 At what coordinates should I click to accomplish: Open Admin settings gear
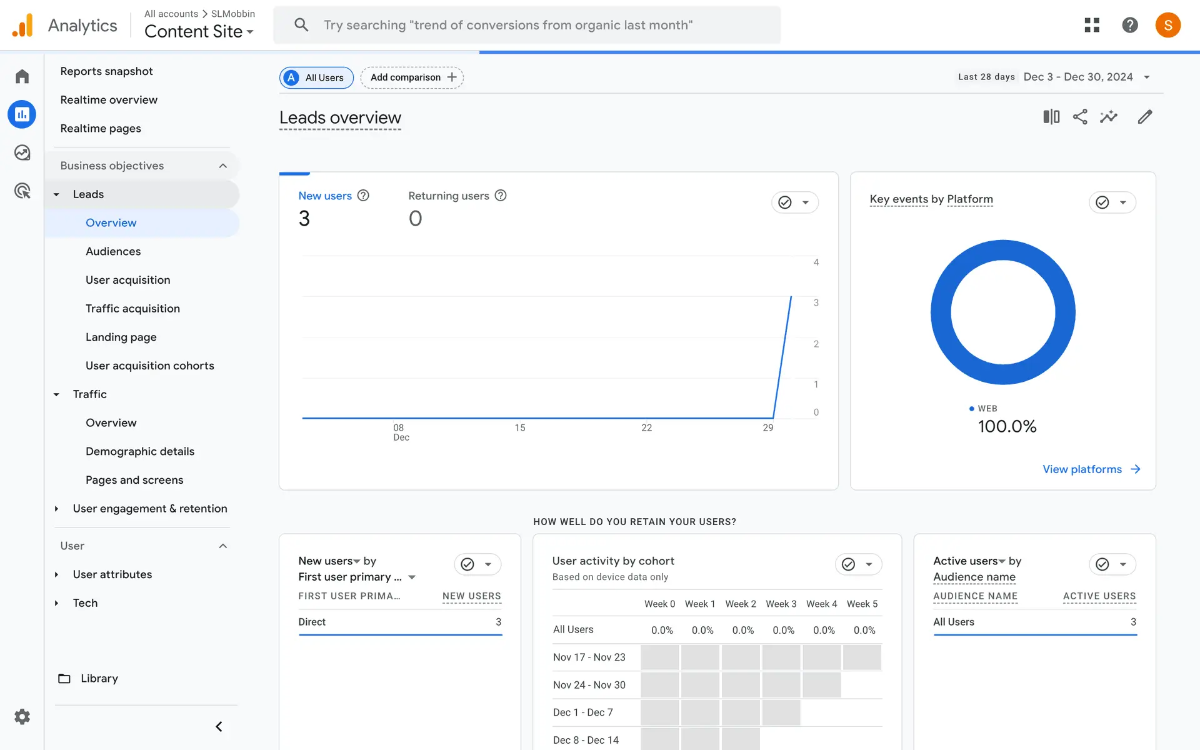[x=22, y=716]
